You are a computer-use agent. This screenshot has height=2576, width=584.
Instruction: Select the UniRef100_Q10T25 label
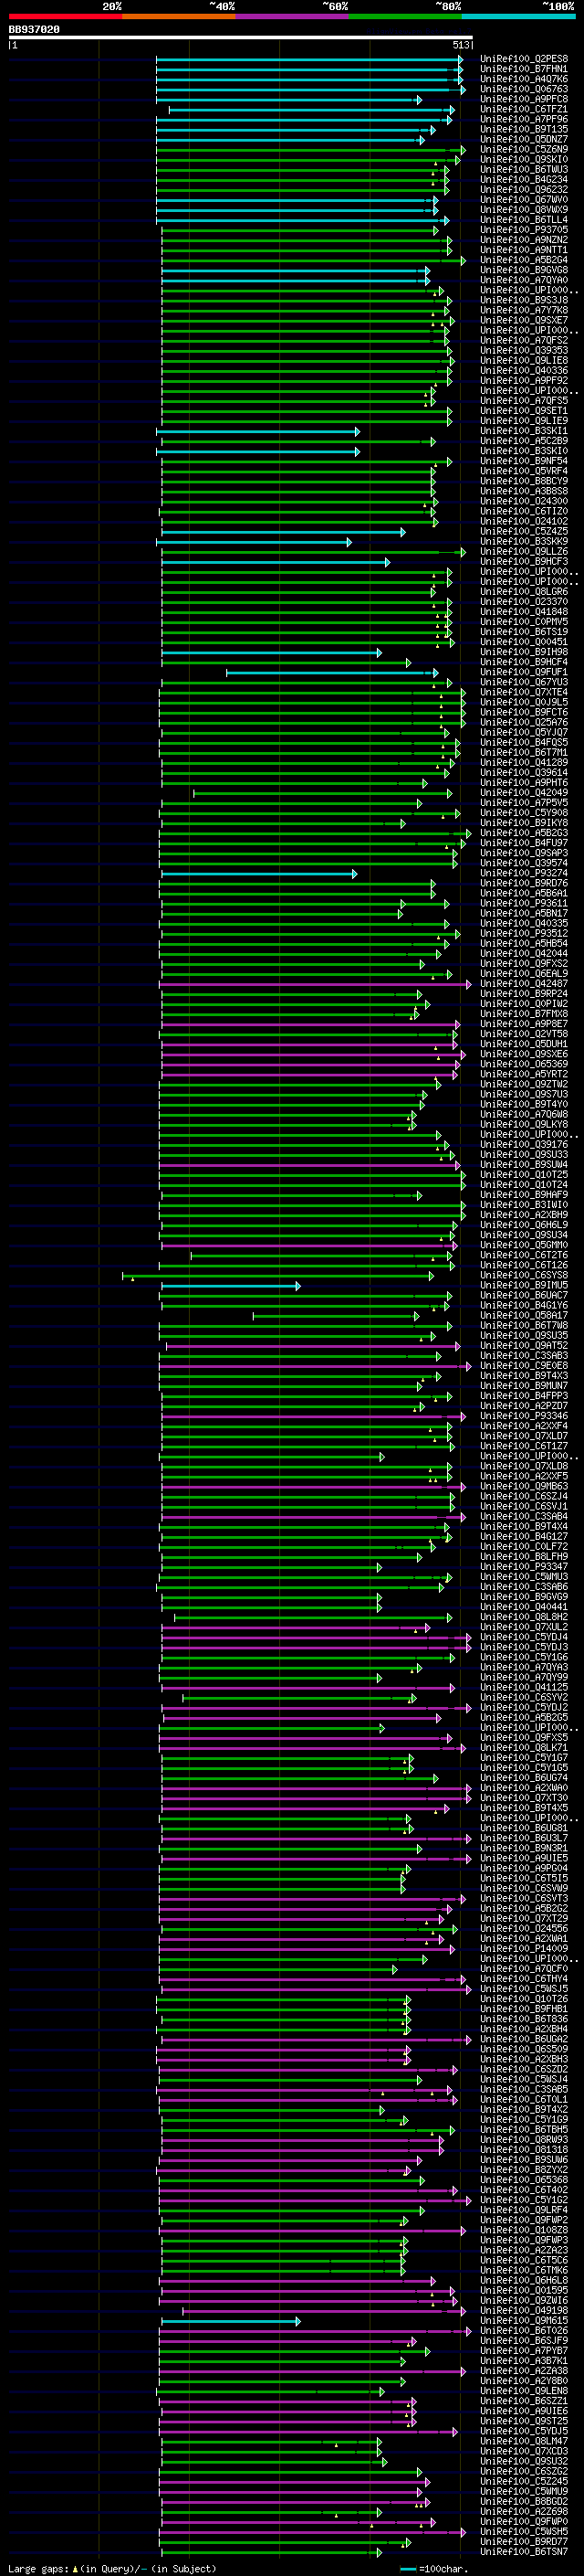click(x=524, y=1175)
